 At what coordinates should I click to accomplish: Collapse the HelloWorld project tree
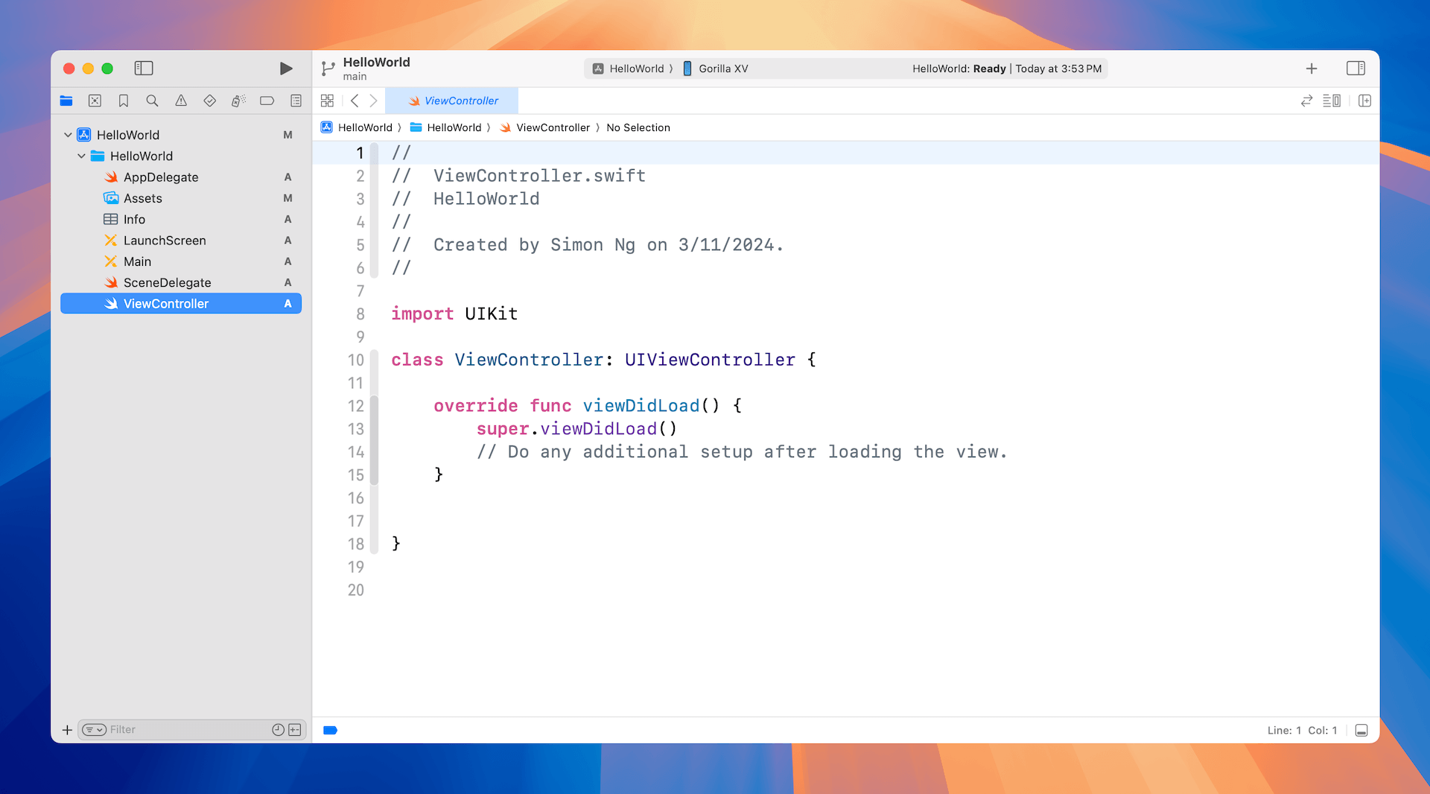click(x=68, y=135)
